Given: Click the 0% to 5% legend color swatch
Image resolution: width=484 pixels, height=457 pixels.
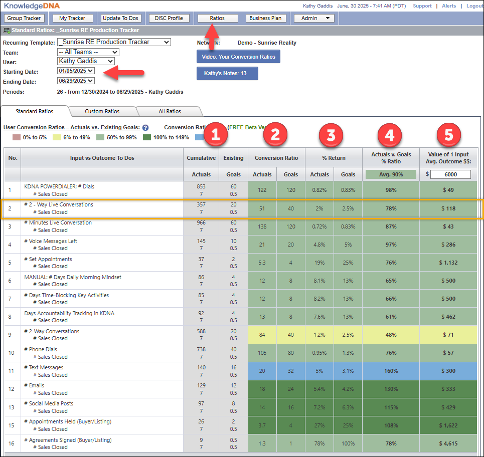Looking at the screenshot, I should (x=16, y=137).
